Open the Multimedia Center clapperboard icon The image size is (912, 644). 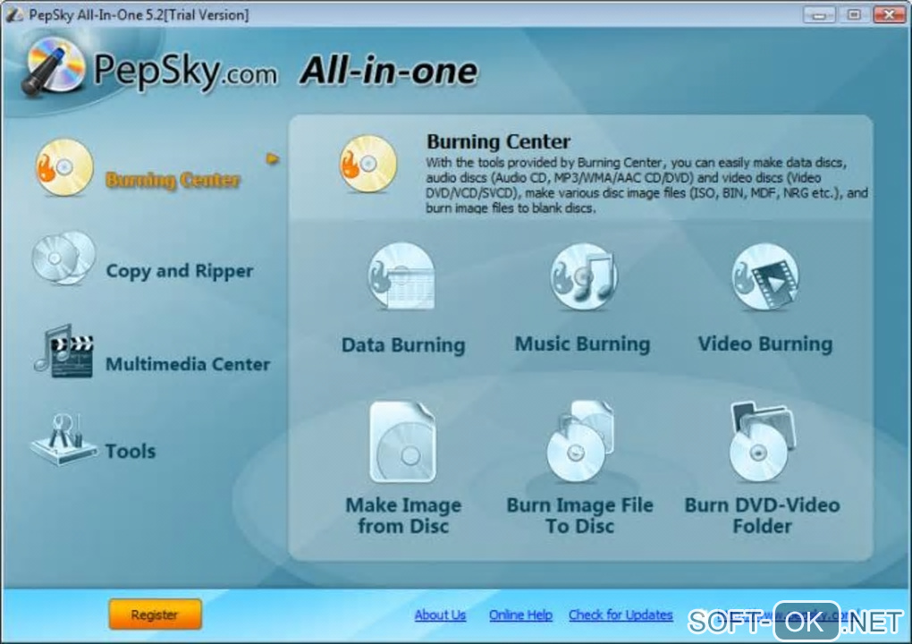(63, 351)
